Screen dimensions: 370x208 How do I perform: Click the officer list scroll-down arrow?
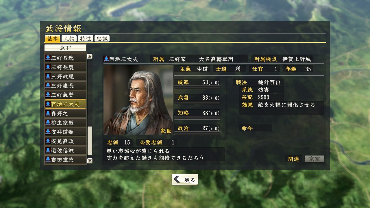tap(90, 161)
